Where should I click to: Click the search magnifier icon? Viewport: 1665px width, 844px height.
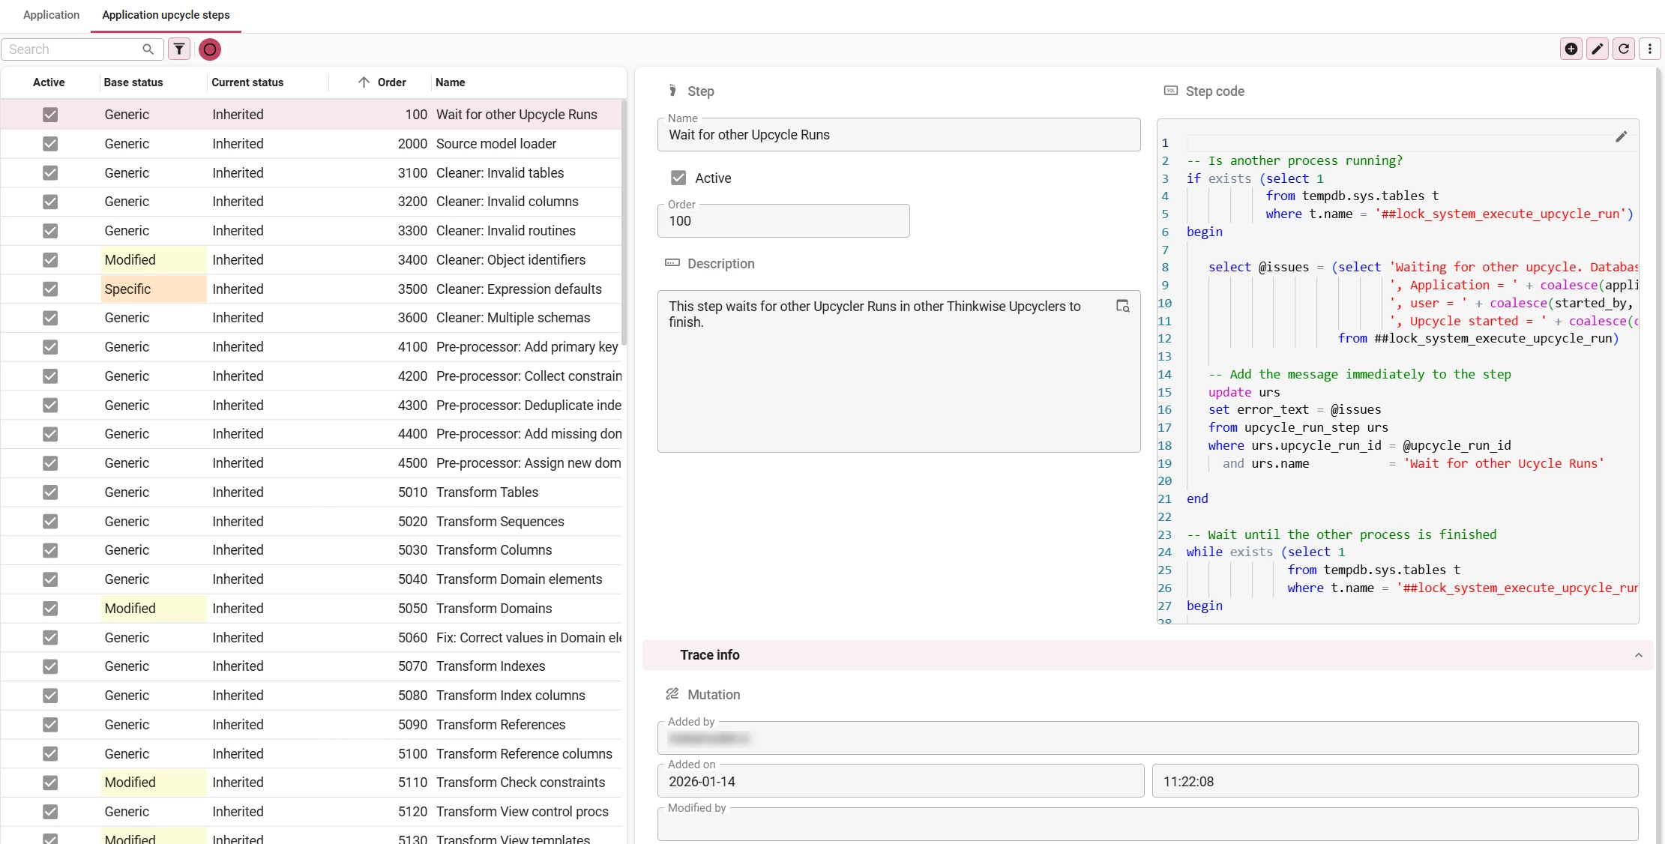[148, 49]
